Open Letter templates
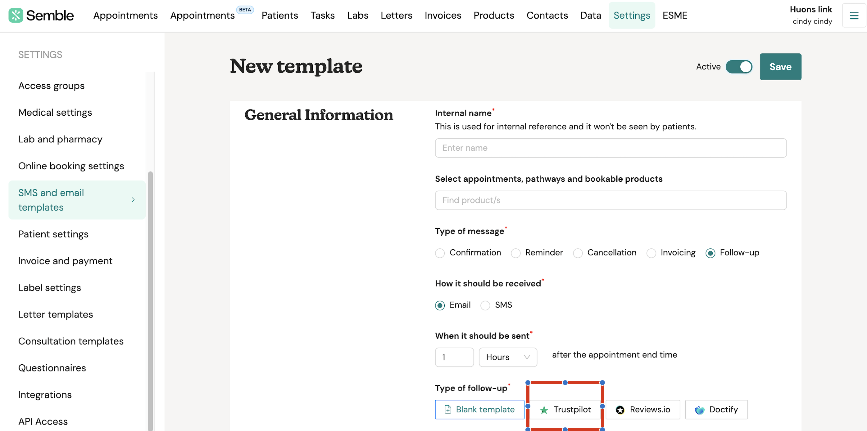 pos(56,314)
